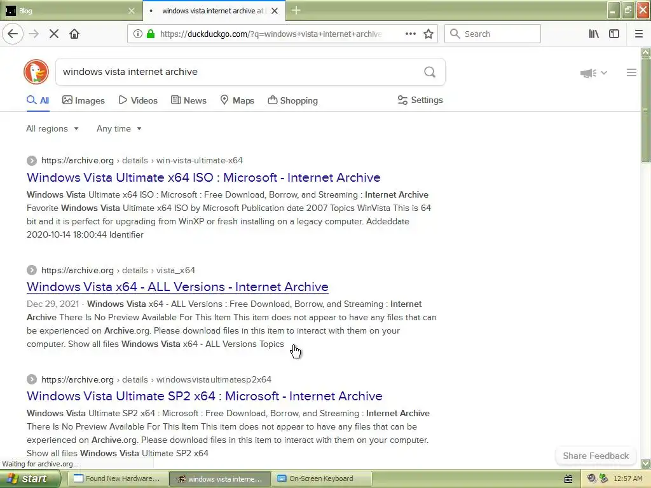This screenshot has height=488, width=651.
Task: Stop loading the page with X button
Action: tap(54, 34)
